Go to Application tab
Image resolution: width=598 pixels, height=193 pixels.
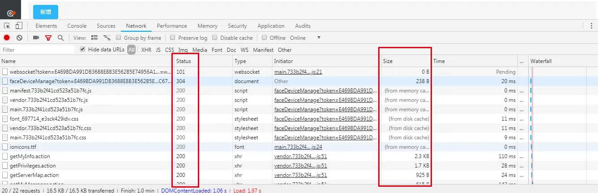pyautogui.click(x=271, y=26)
